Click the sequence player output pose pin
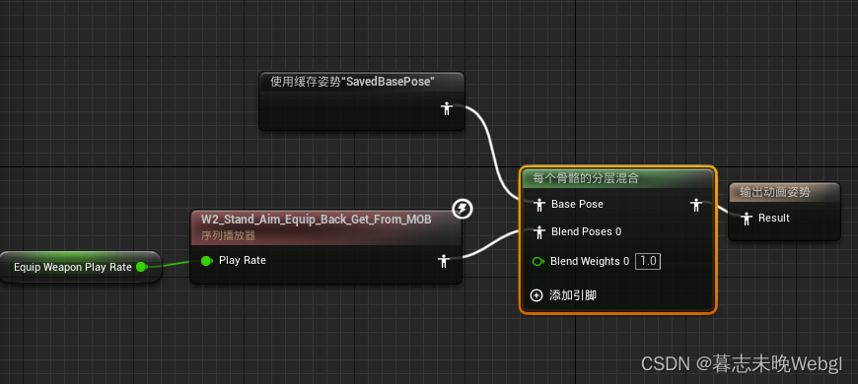This screenshot has height=384, width=858. 444,261
